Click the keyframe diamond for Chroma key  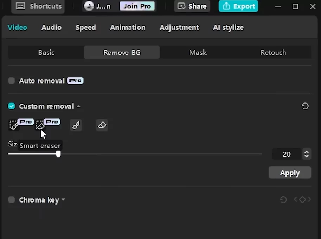pos(303,199)
